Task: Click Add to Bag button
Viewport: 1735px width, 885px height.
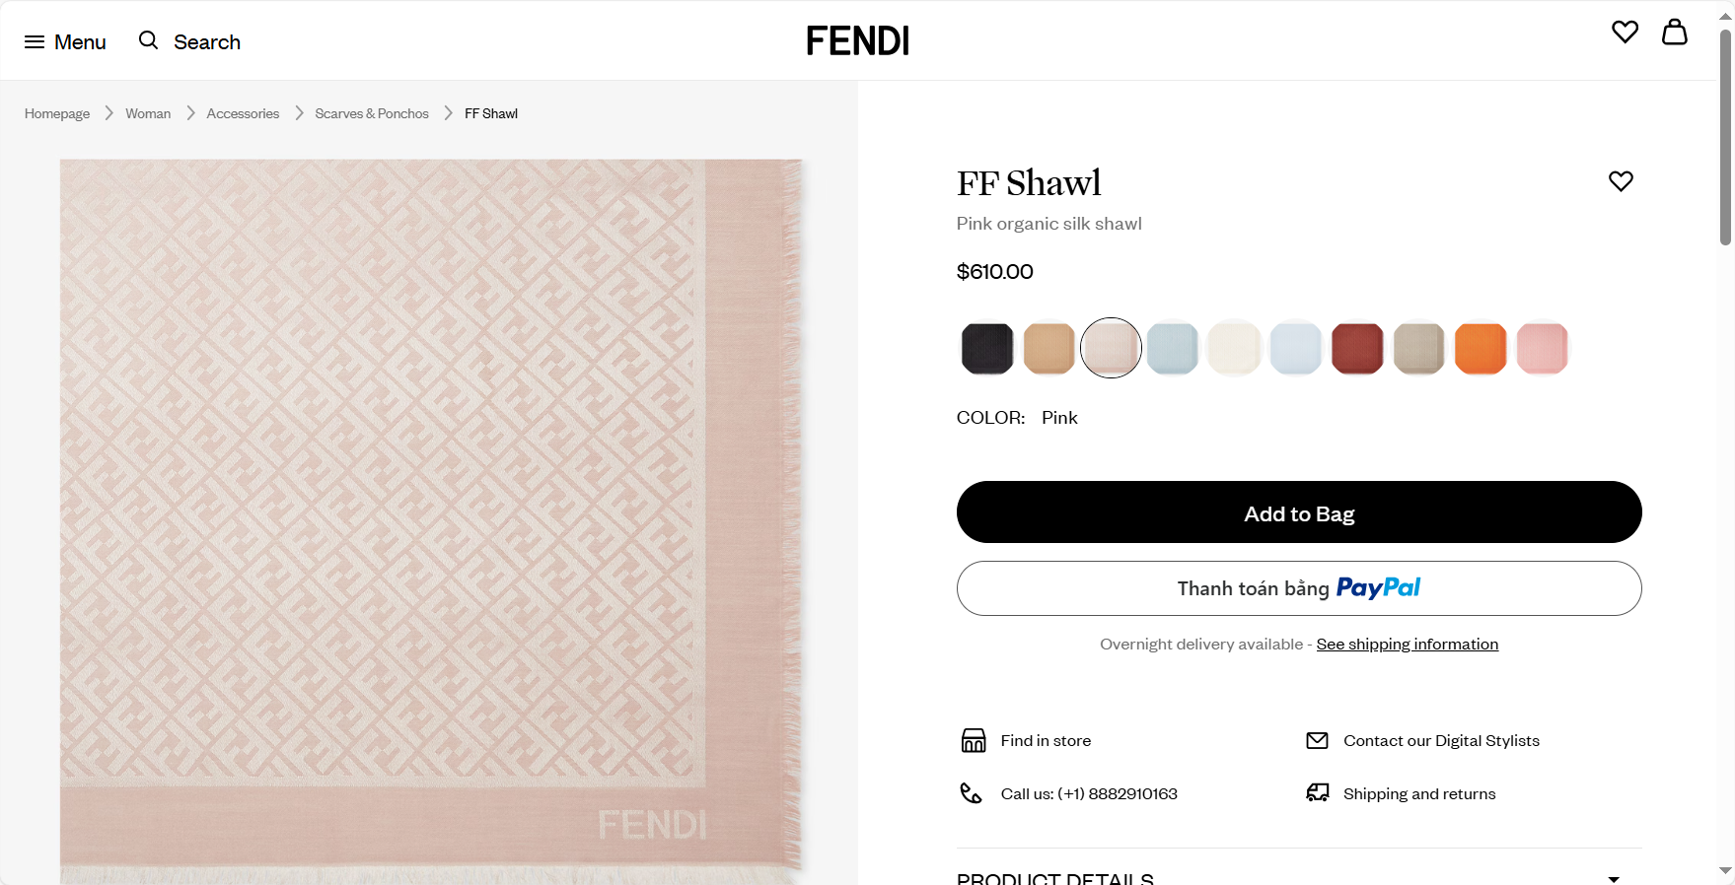Action: tap(1299, 512)
